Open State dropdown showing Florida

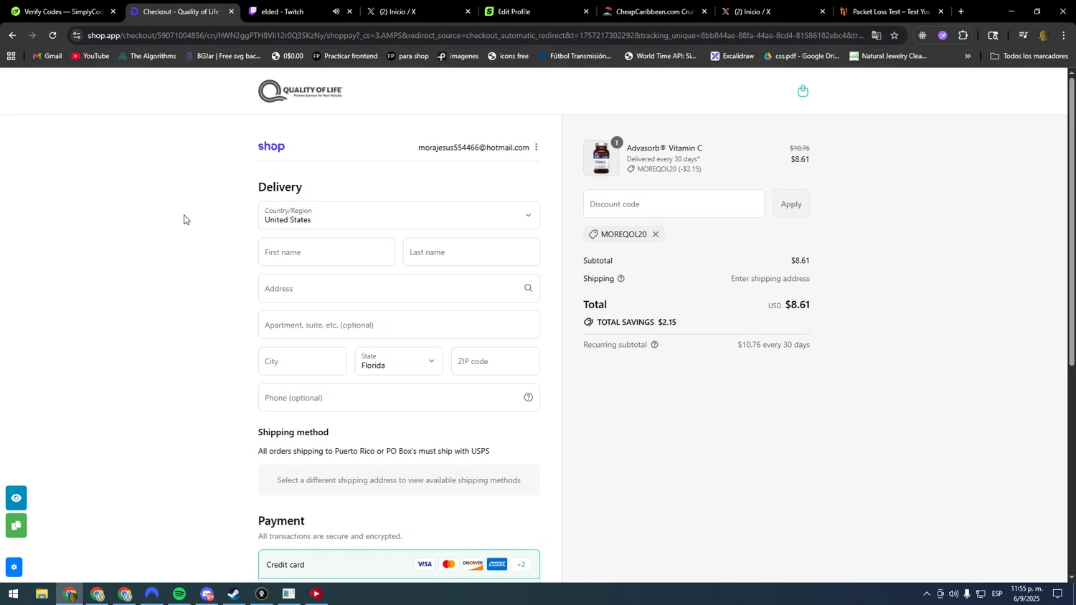(399, 361)
